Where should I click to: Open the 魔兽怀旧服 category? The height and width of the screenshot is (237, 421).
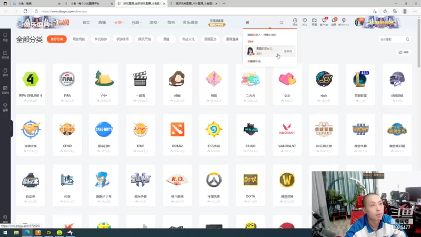tap(397, 135)
